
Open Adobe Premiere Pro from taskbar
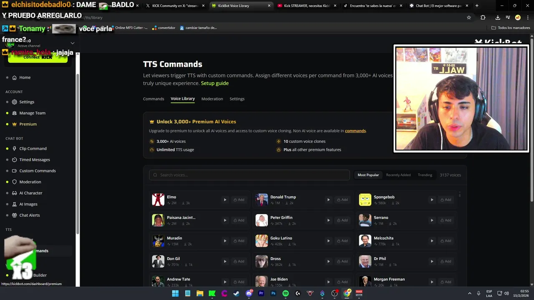261,293
